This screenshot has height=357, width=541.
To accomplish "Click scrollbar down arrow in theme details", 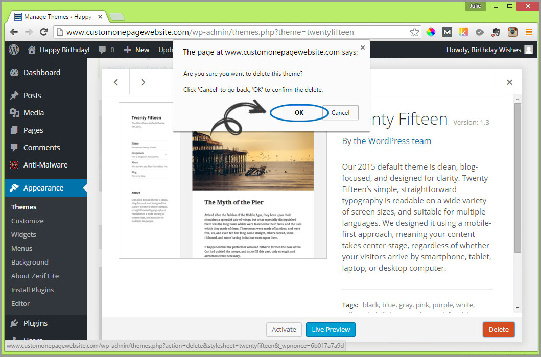I will [518, 307].
